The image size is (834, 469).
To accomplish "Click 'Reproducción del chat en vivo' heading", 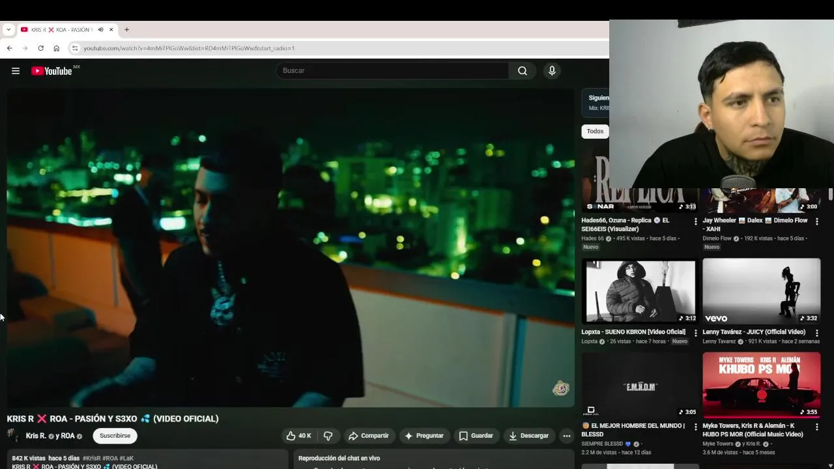I will click(x=339, y=459).
